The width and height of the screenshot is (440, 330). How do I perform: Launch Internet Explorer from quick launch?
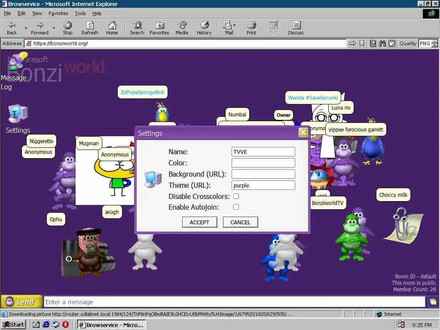pyautogui.click(x=46, y=325)
